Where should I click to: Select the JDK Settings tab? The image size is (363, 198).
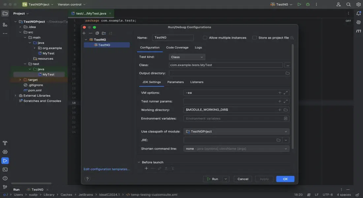click(x=151, y=82)
